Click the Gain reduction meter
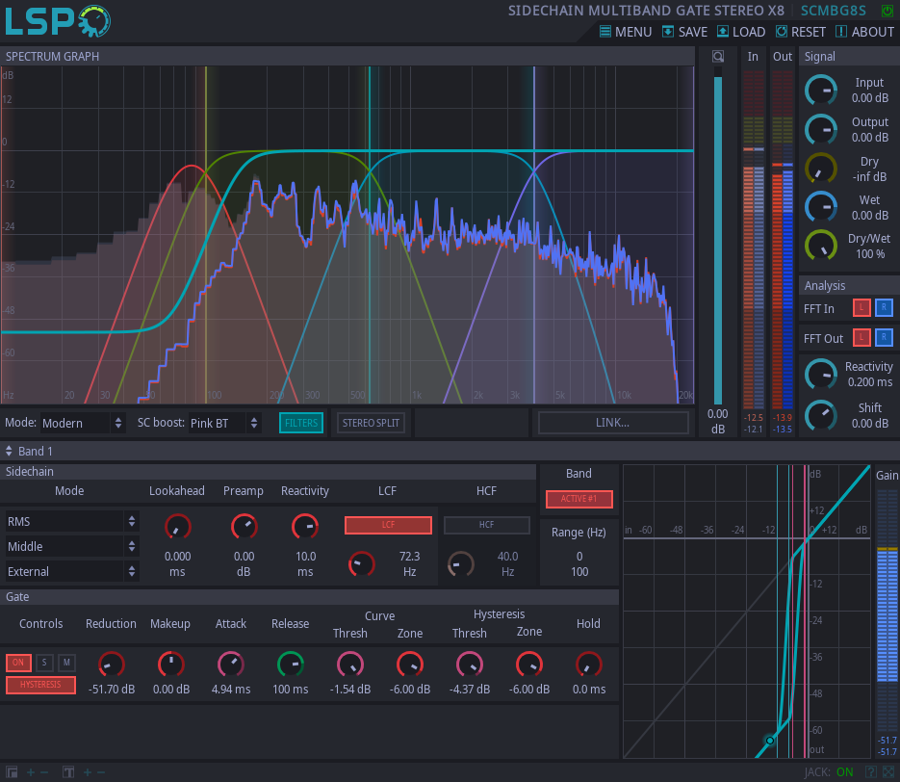900x782 pixels. [887, 612]
